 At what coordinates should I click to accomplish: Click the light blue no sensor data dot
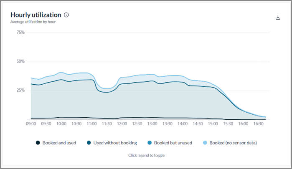205,143
